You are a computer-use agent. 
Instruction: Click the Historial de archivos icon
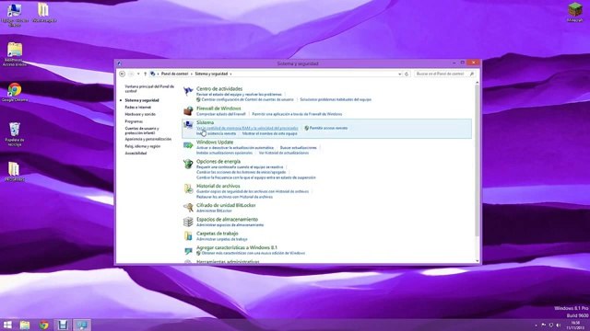click(x=188, y=188)
